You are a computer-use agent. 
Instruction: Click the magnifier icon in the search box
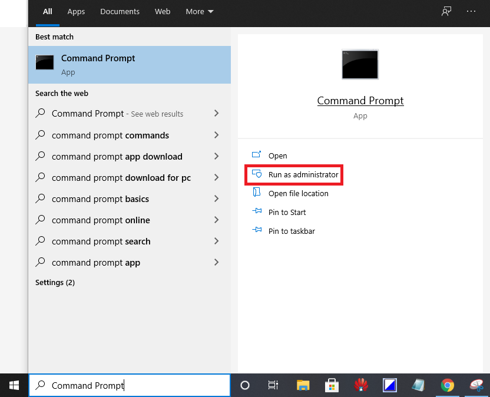pos(40,385)
